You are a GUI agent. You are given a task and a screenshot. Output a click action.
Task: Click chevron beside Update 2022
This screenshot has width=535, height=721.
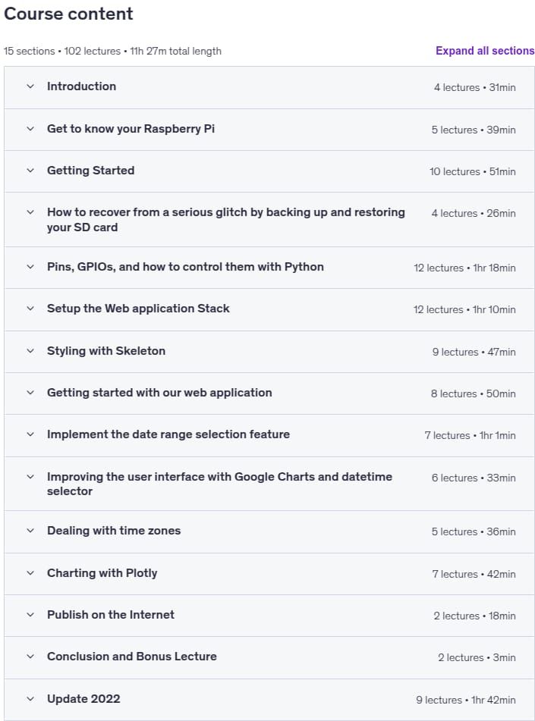pyautogui.click(x=30, y=699)
